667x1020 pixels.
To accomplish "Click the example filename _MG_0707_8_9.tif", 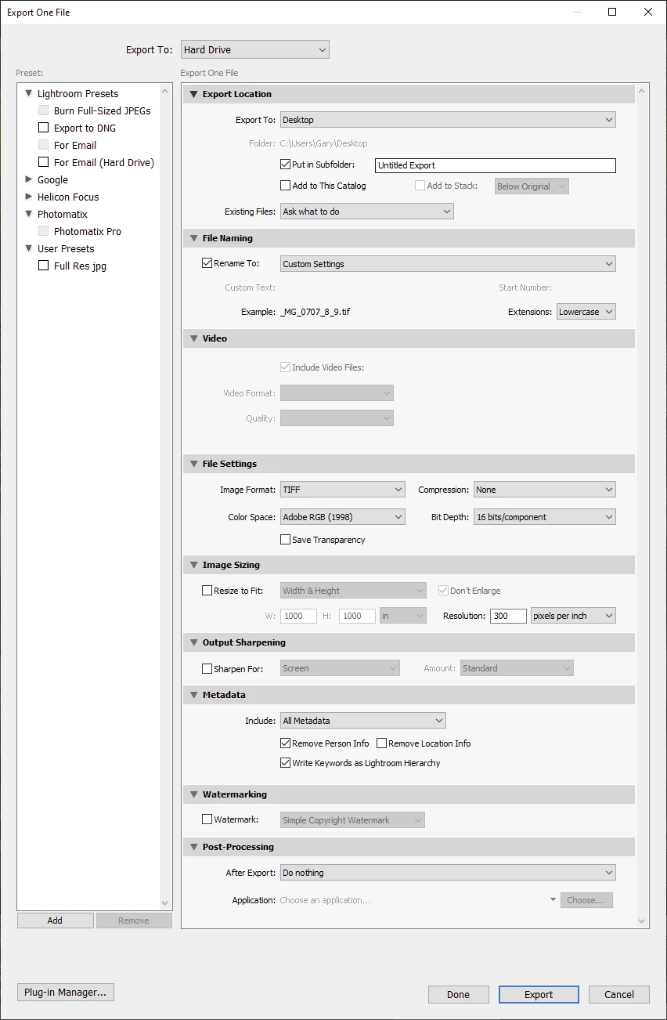I will 315,312.
